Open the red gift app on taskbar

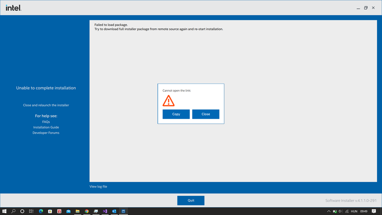(59, 211)
